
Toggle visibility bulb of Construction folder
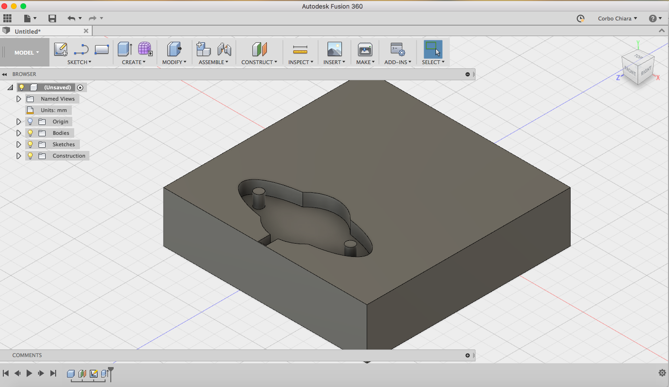click(x=30, y=156)
